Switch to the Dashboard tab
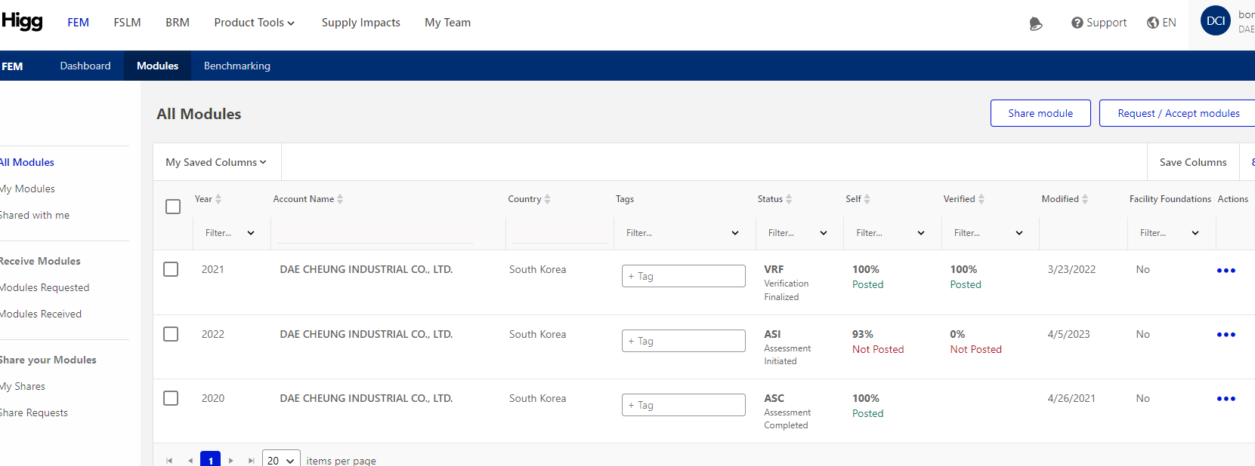The image size is (1255, 466). coord(85,66)
